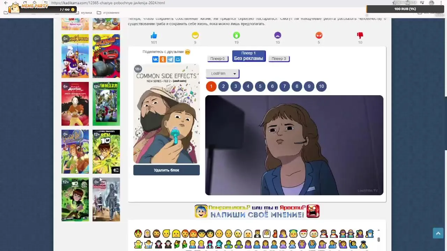This screenshot has width=447, height=251.
Task: Click the Напиши своё мнение banner
Action: point(257,211)
